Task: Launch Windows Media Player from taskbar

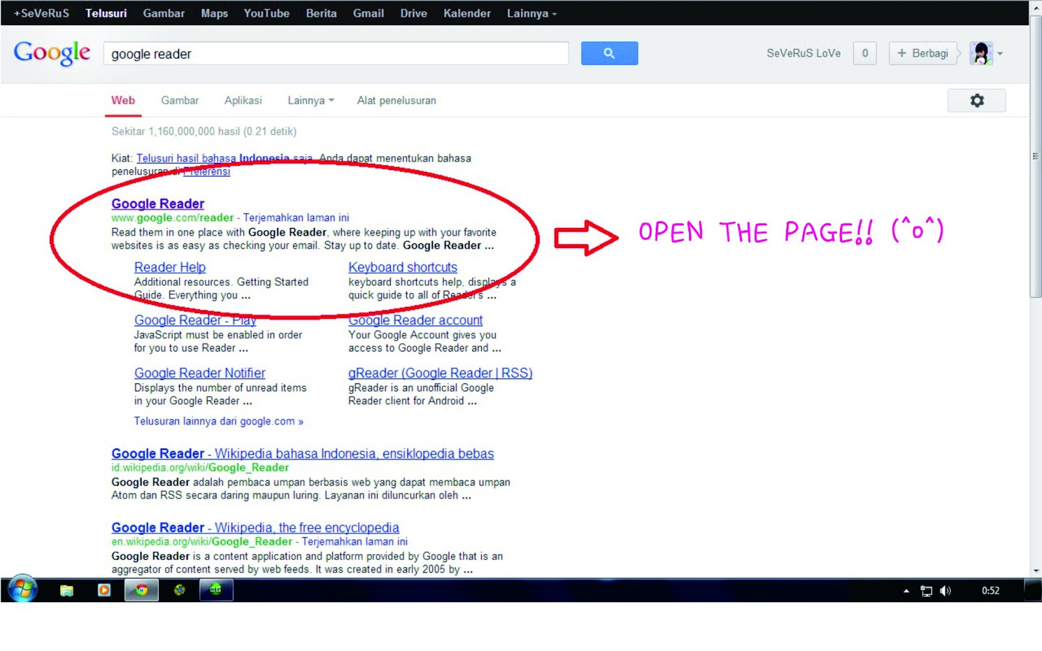Action: click(x=104, y=590)
